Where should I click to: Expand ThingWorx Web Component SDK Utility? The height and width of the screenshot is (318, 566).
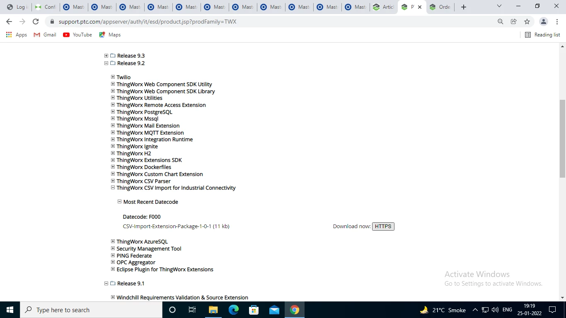click(113, 84)
